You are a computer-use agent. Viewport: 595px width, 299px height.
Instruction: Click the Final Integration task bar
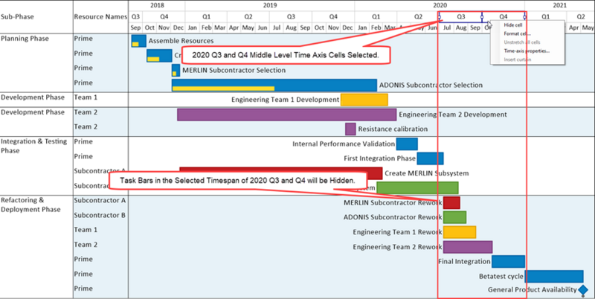click(509, 261)
